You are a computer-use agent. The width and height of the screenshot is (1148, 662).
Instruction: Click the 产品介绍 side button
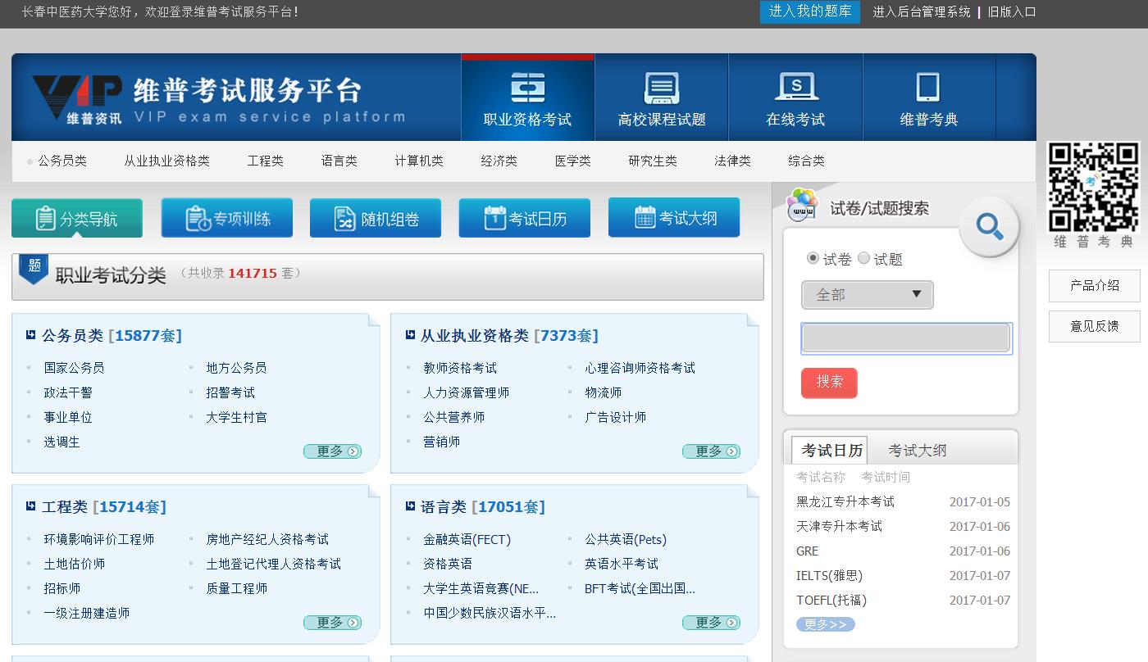point(1095,285)
